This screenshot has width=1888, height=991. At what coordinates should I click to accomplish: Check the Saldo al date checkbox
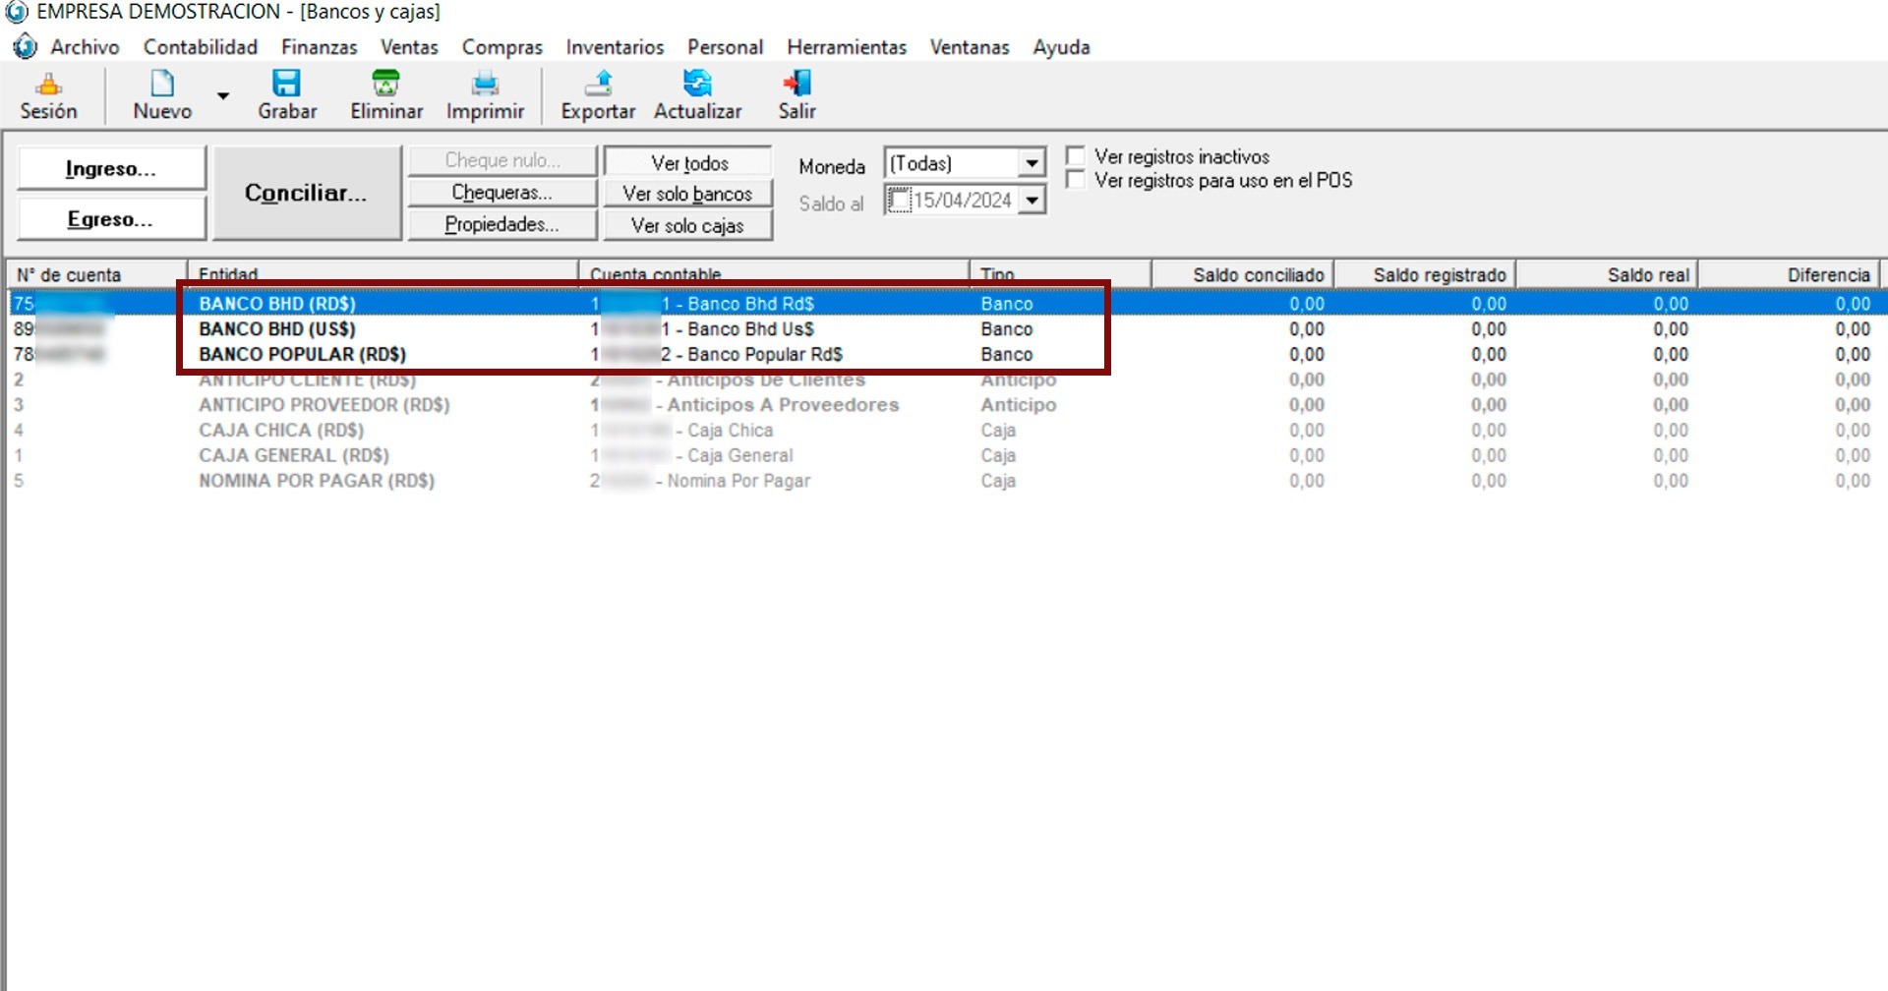(899, 201)
